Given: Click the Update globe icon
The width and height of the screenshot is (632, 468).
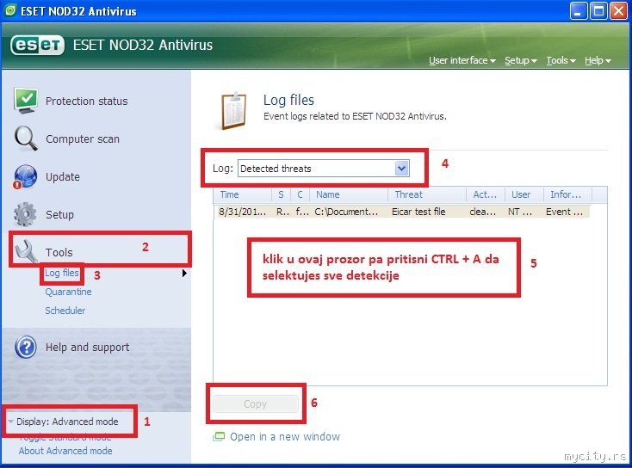Looking at the screenshot, I should (x=25, y=176).
